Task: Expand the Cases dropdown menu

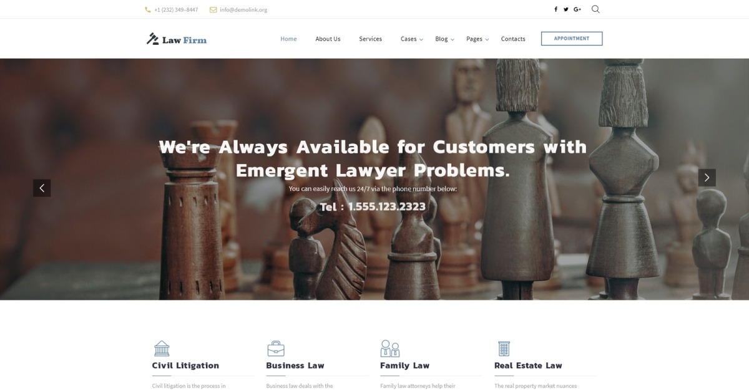Action: (412, 39)
